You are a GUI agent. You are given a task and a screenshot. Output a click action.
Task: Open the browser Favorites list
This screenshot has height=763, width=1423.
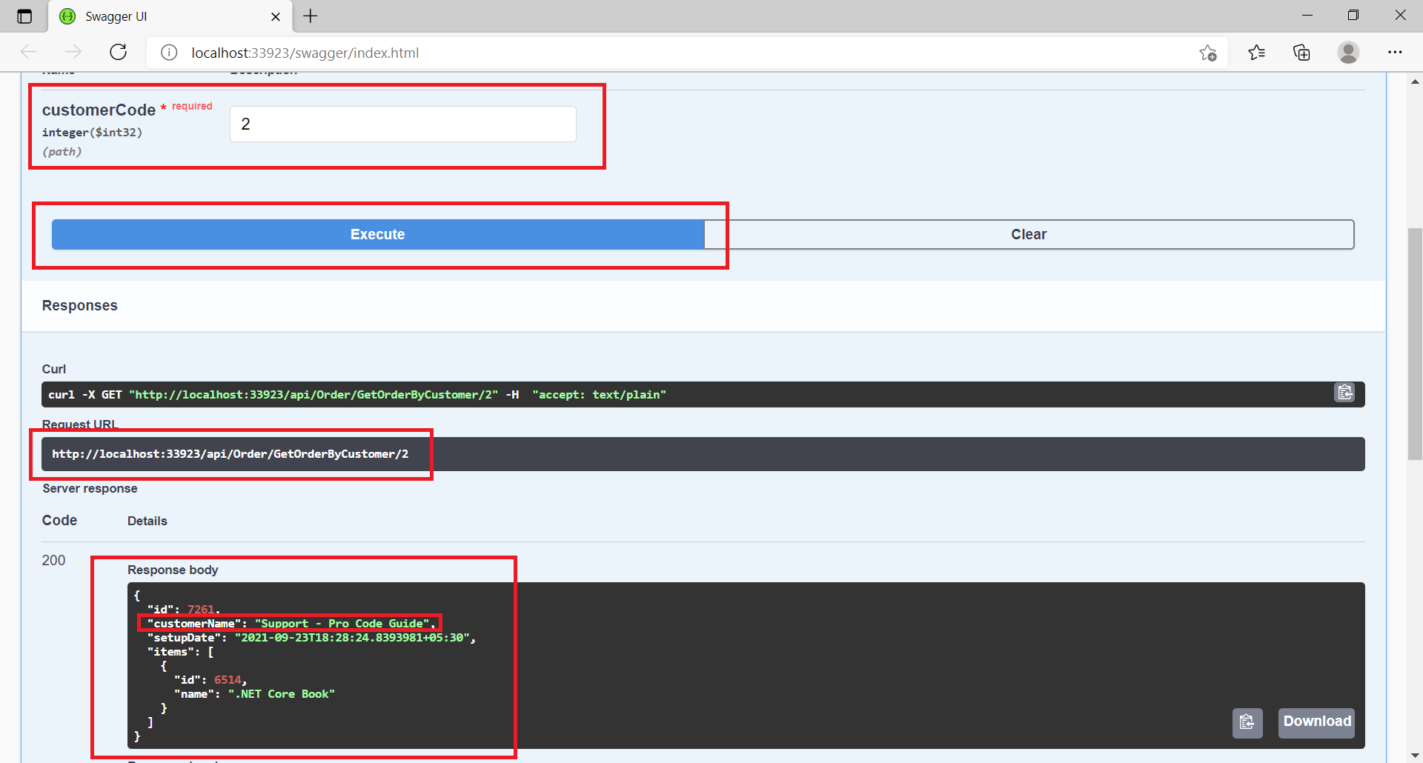click(x=1256, y=52)
